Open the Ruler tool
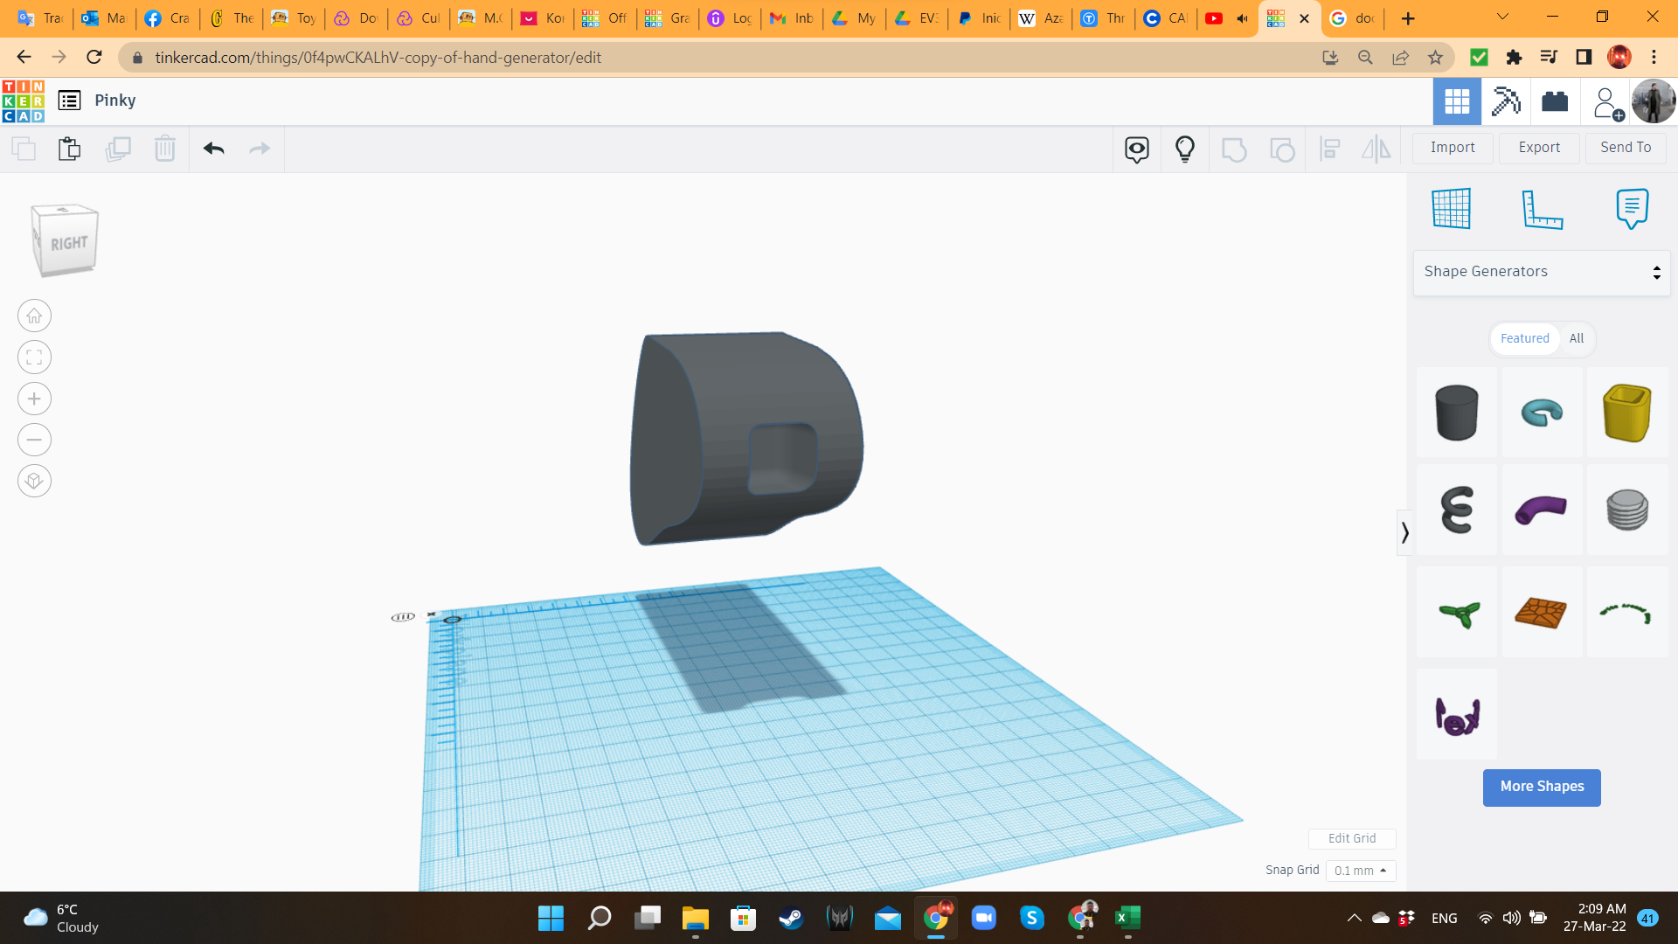The width and height of the screenshot is (1678, 944). tap(1542, 210)
